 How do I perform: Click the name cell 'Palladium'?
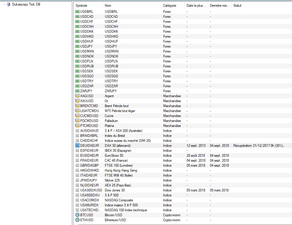pos(111,121)
